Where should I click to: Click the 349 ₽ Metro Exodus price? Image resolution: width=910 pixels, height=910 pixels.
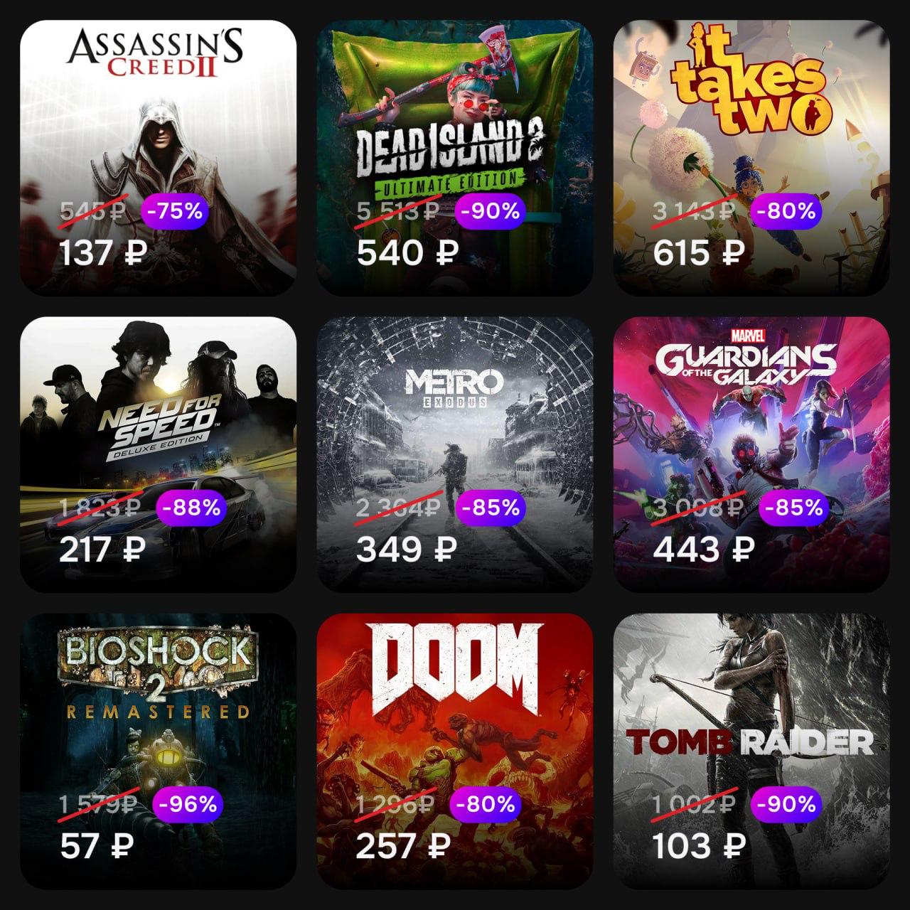[x=405, y=549]
